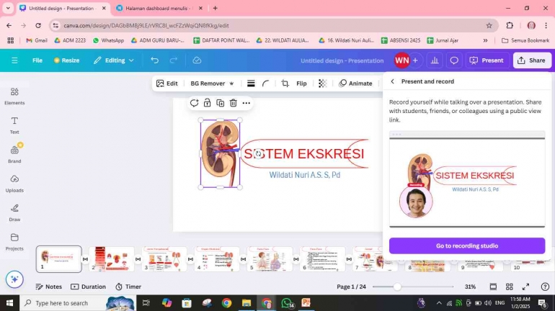
Task: Show more bookmarks chevron
Action: 485,40
